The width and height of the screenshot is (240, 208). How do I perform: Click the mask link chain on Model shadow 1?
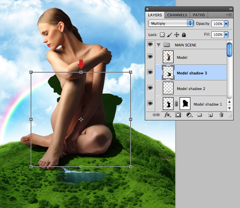coord(176,104)
